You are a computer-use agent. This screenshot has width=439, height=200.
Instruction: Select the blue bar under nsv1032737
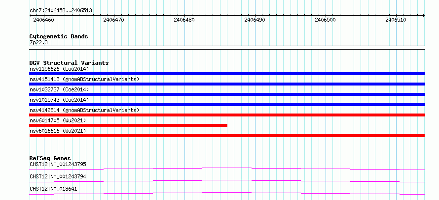click(x=227, y=94)
